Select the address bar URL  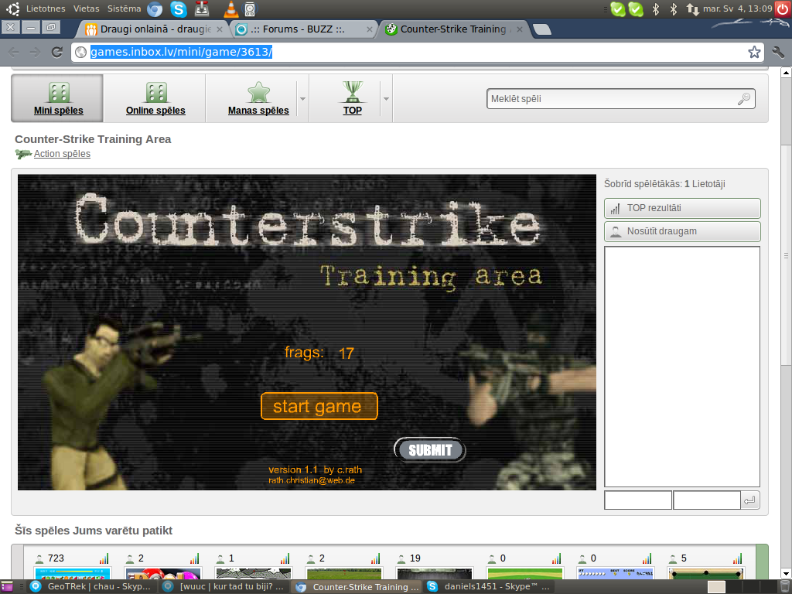pyautogui.click(x=181, y=52)
